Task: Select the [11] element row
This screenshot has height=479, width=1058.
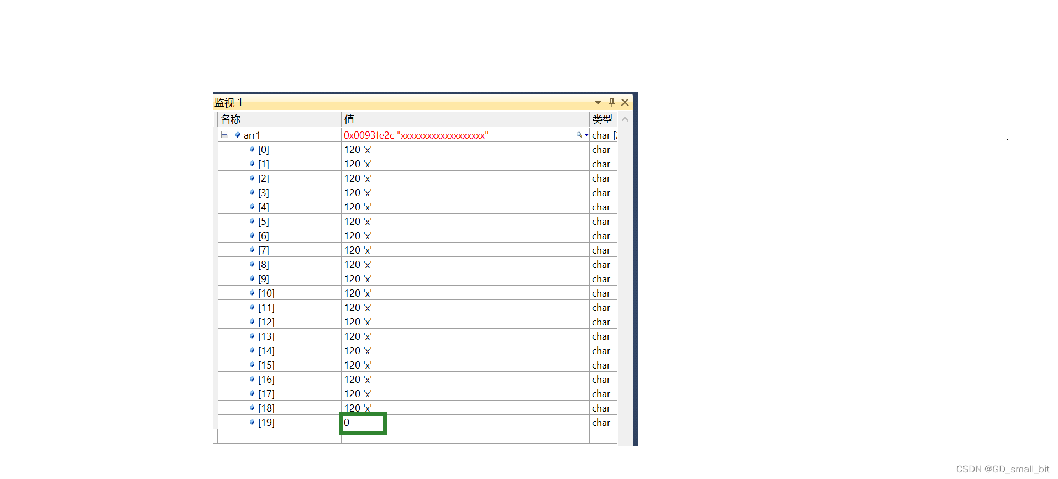Action: [x=417, y=308]
